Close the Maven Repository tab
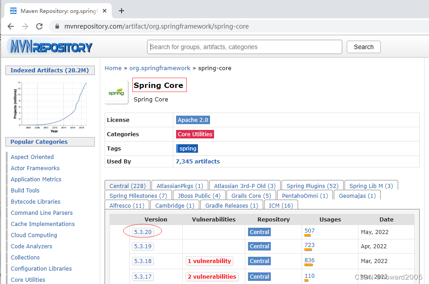Image resolution: width=429 pixels, height=284 pixels. 105,11
